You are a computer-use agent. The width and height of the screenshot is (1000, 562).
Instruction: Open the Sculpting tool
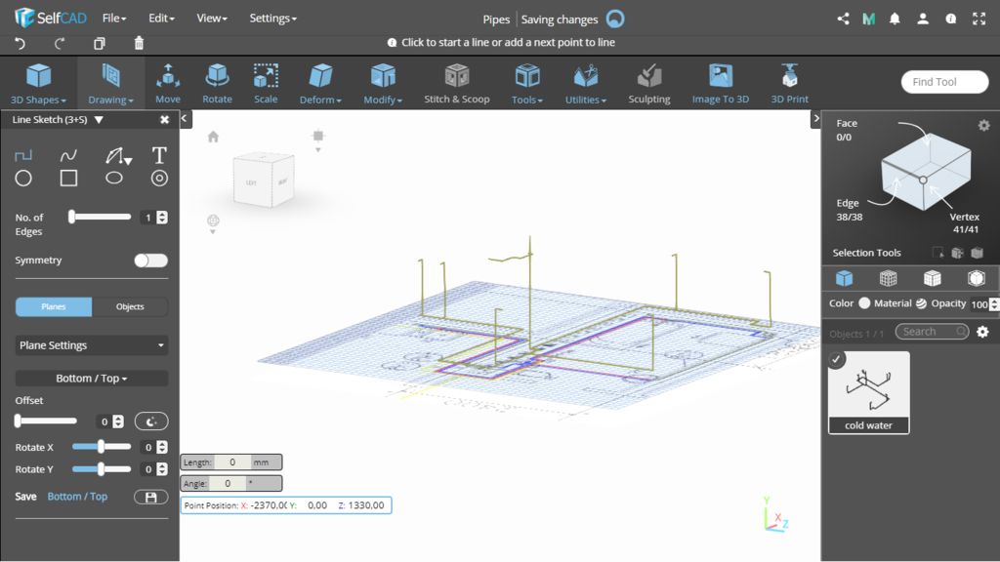(x=648, y=84)
